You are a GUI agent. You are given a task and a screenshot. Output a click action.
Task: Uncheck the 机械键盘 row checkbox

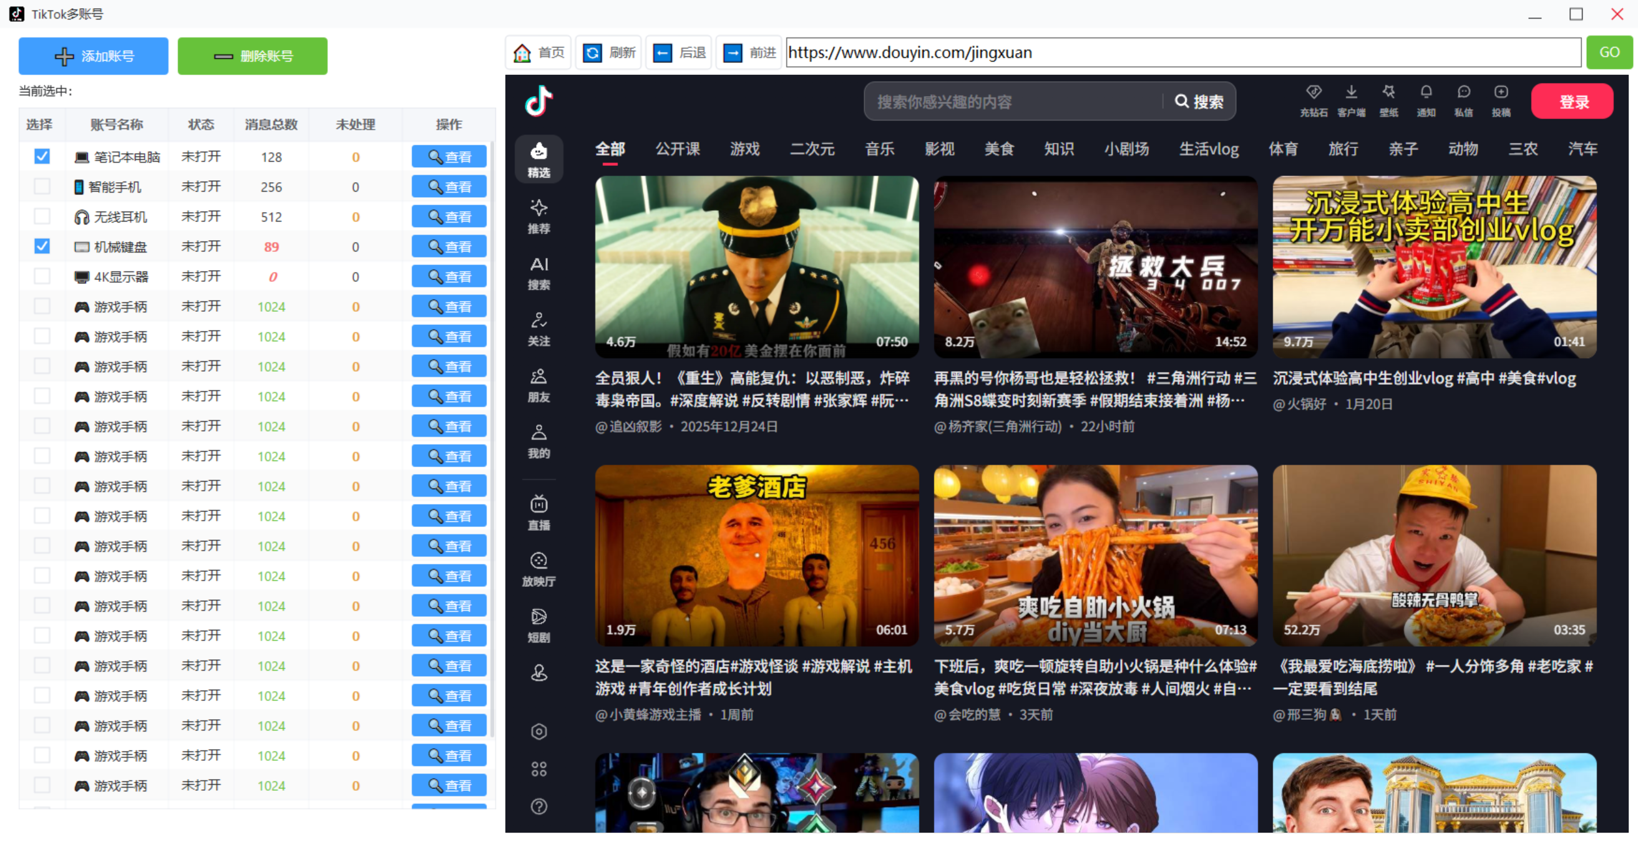(42, 246)
